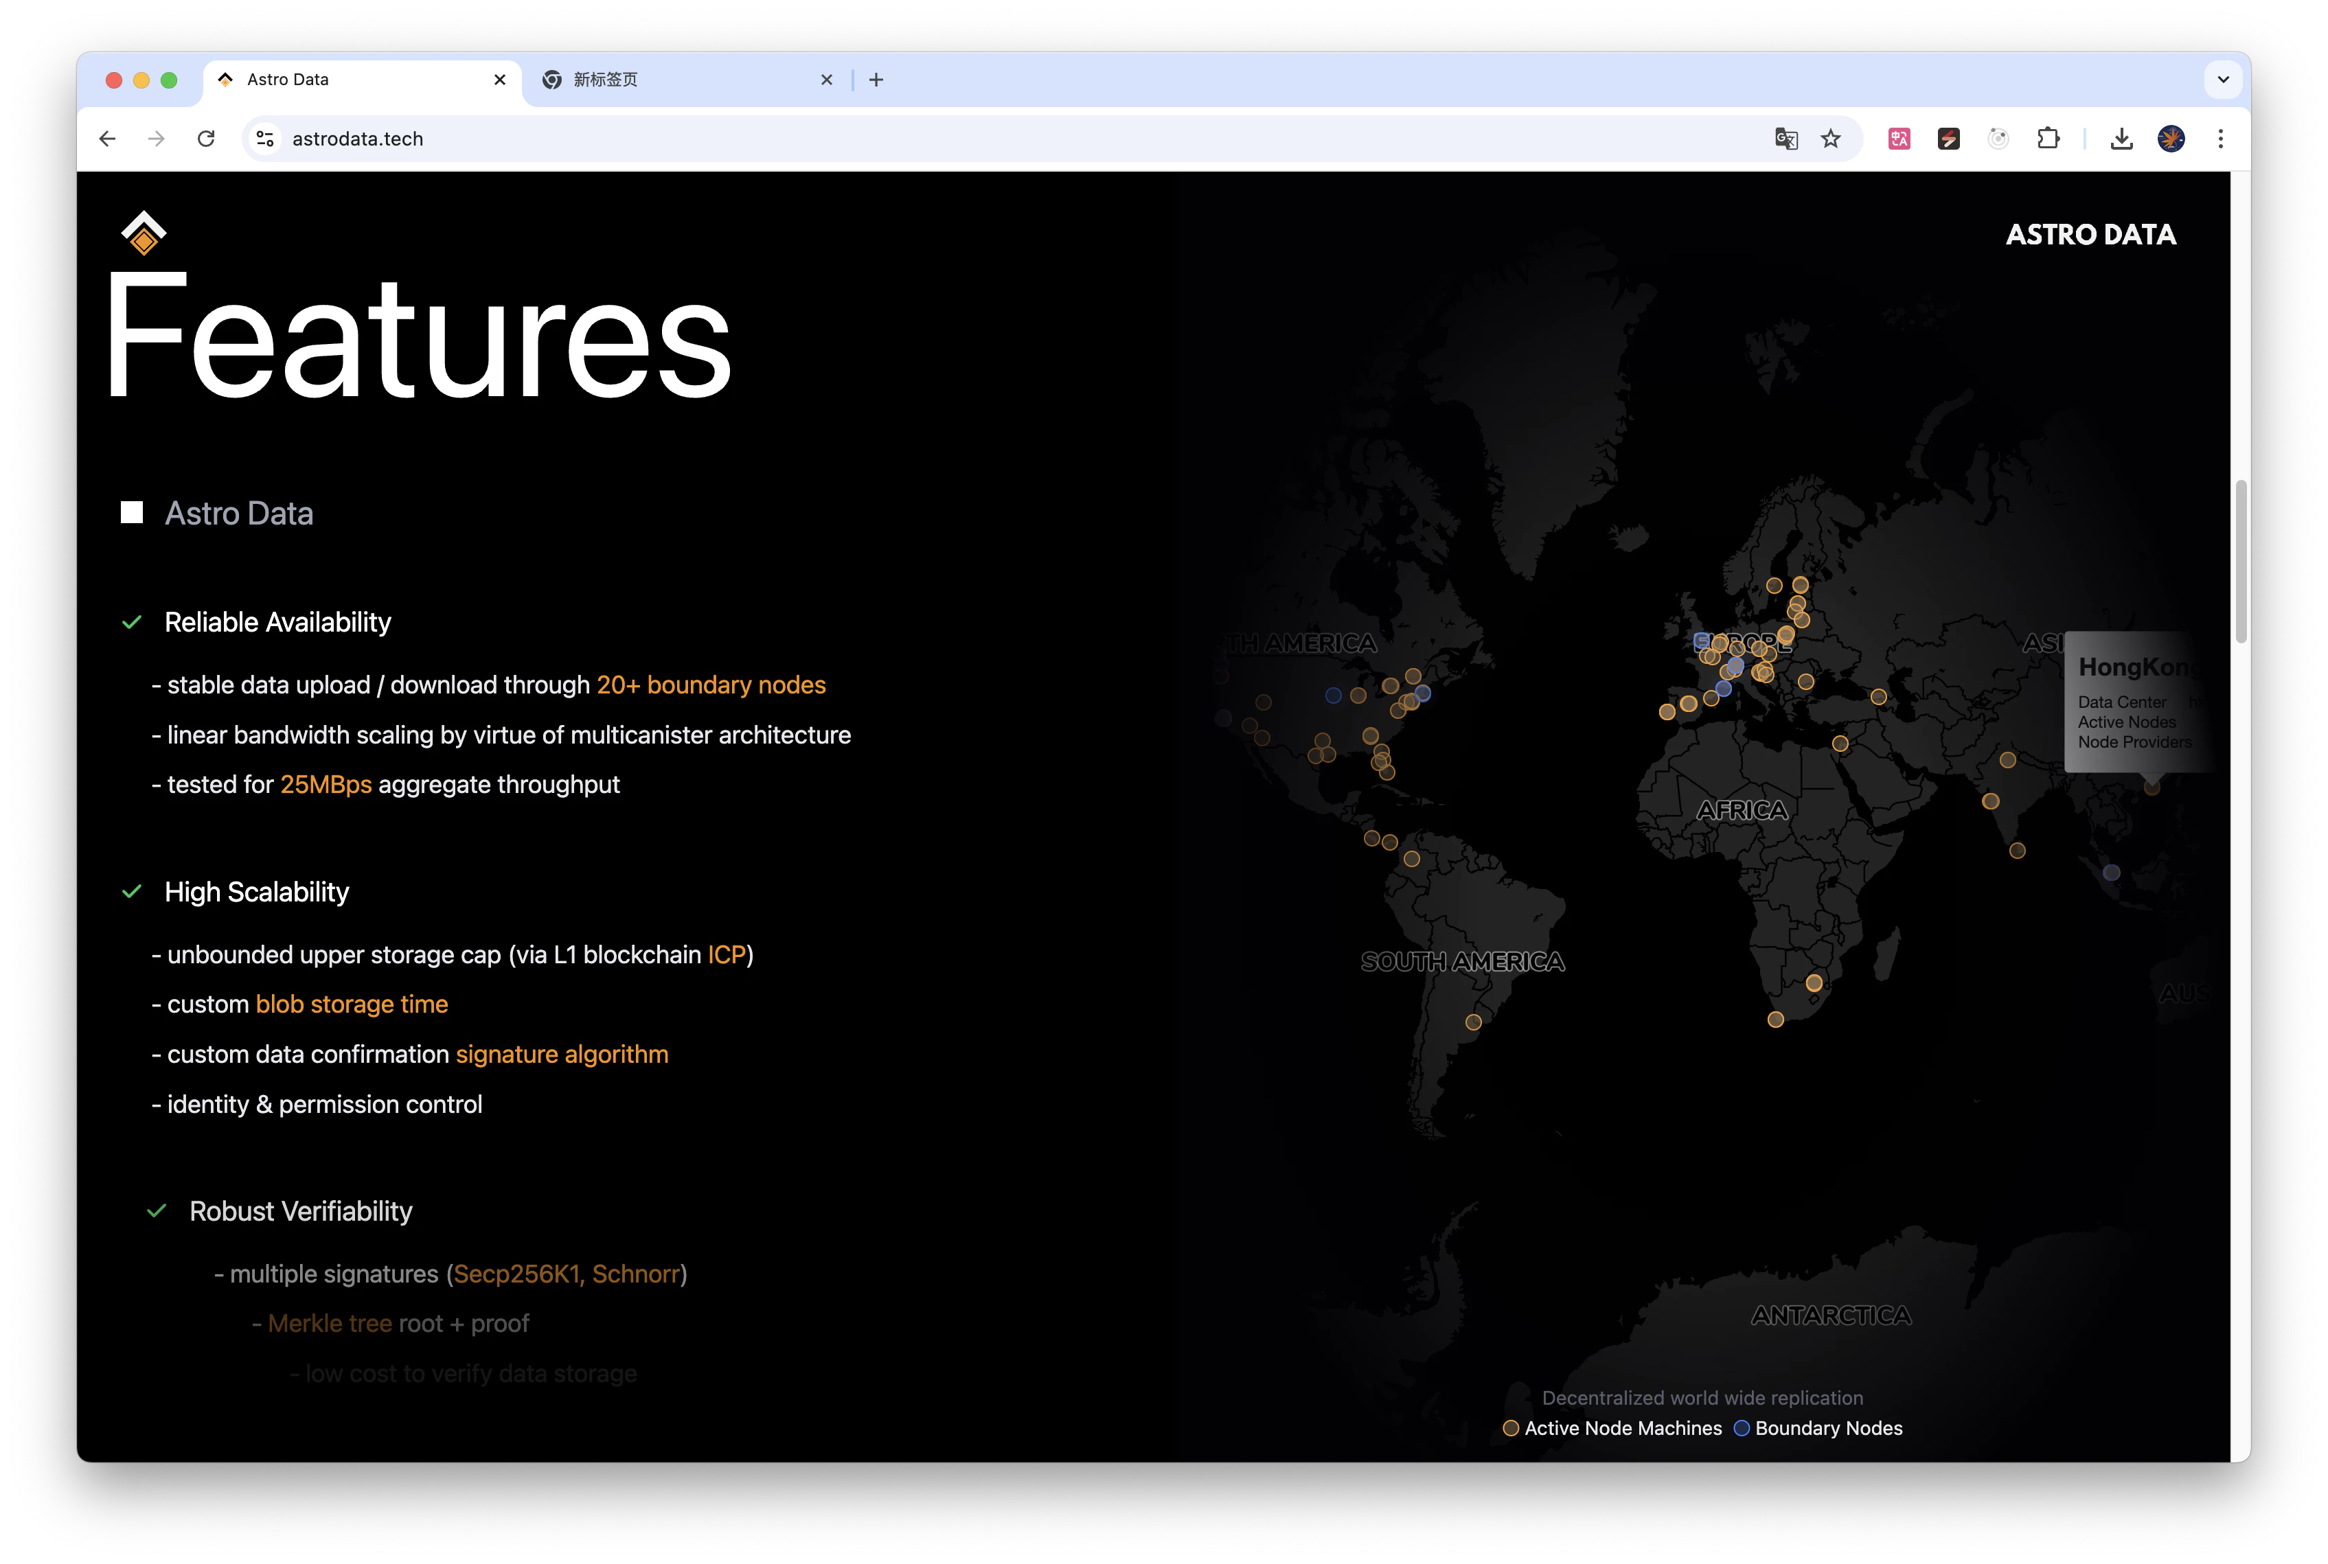
Task: Open the Chrome profile avatar
Action: click(2171, 139)
